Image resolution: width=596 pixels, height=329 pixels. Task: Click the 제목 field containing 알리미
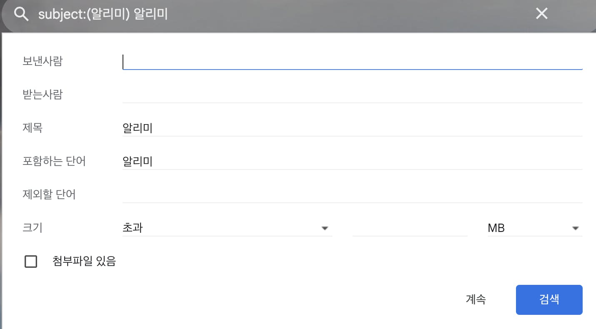click(x=352, y=128)
